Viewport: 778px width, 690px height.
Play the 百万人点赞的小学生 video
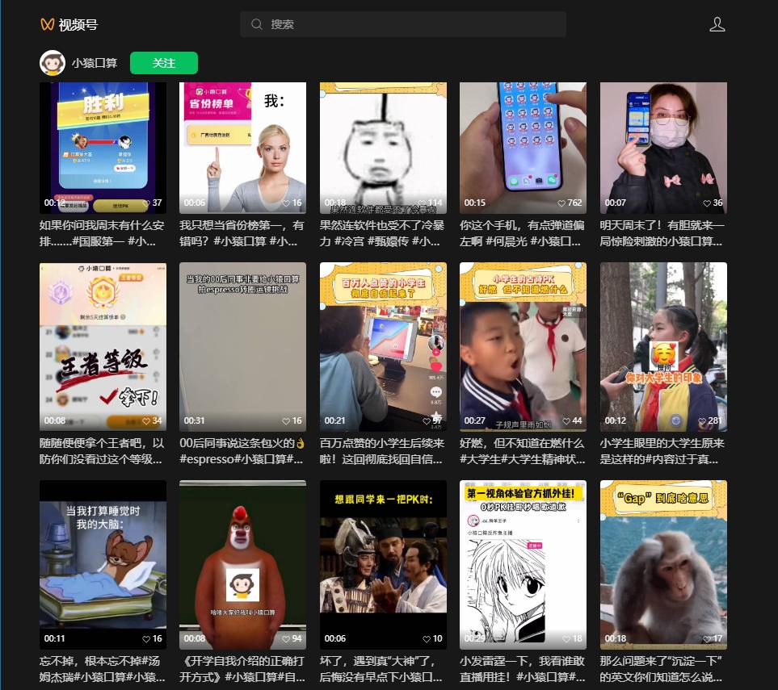(383, 346)
